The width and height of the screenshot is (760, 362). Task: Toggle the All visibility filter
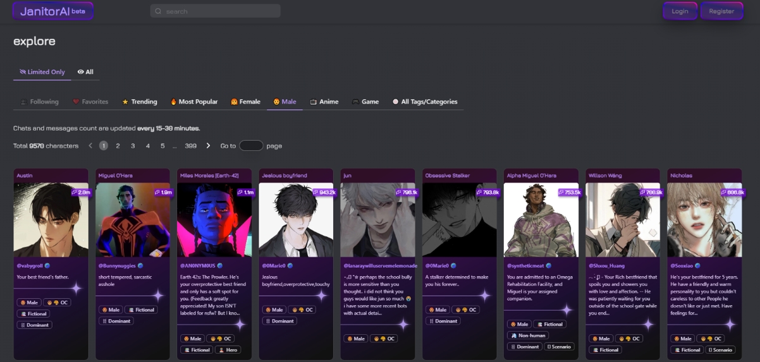click(85, 72)
